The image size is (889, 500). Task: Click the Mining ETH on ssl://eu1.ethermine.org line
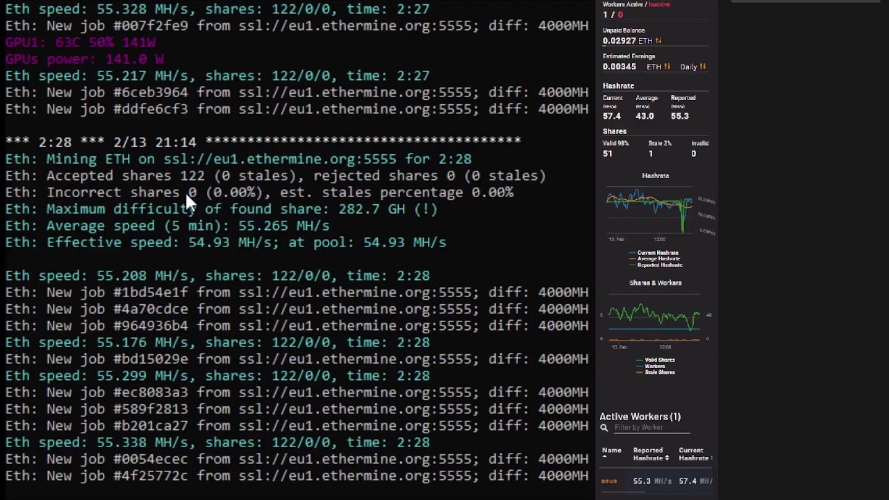(238, 159)
